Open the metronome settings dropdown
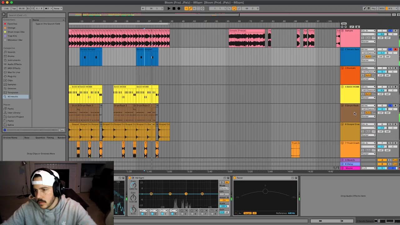Image resolution: width=400 pixels, height=225 pixels. click(51, 8)
